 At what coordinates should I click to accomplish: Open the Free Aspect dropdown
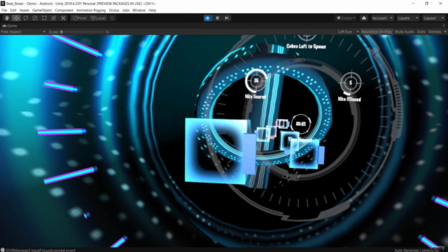(23, 31)
